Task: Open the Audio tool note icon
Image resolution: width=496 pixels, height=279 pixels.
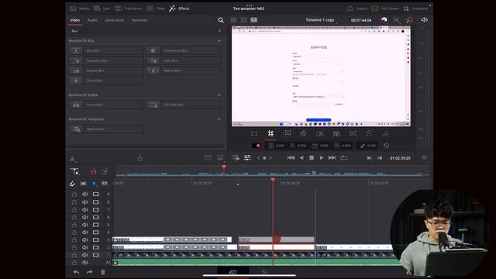Action: 386,133
